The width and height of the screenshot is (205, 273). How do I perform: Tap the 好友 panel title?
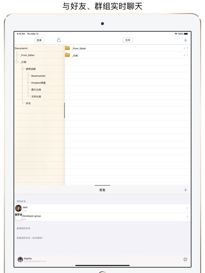tap(102, 190)
